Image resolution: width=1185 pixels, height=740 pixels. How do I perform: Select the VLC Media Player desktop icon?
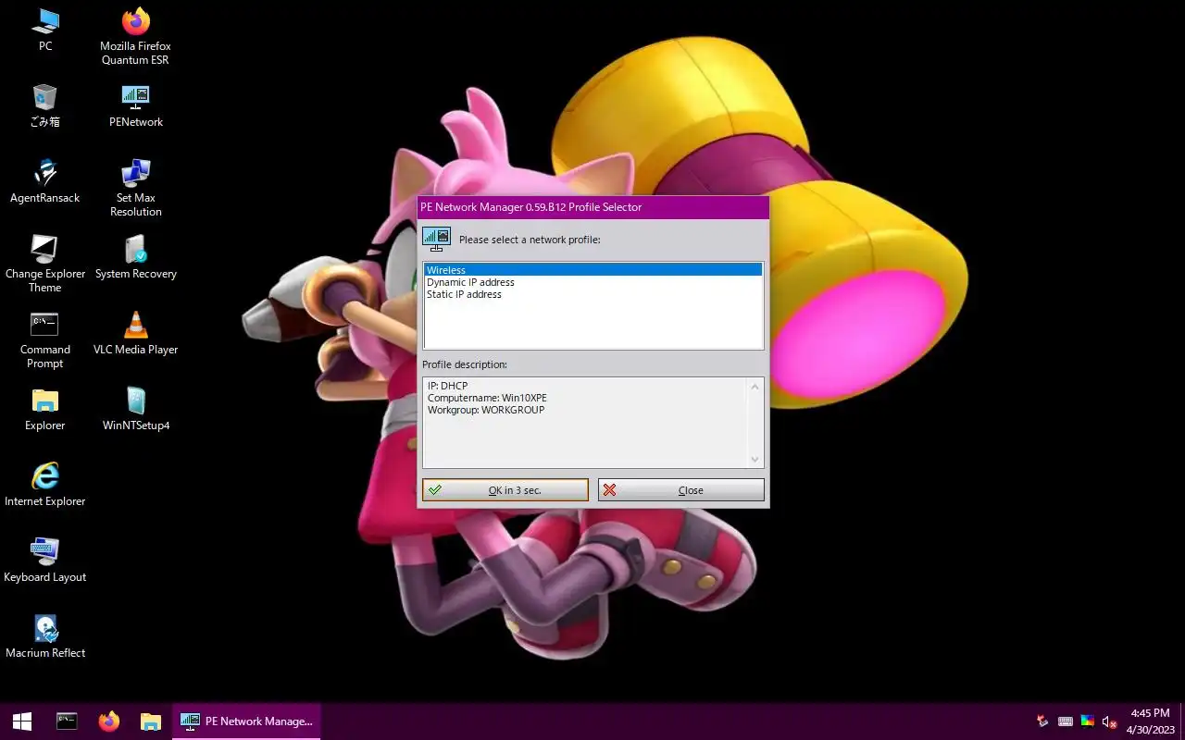pyautogui.click(x=136, y=332)
